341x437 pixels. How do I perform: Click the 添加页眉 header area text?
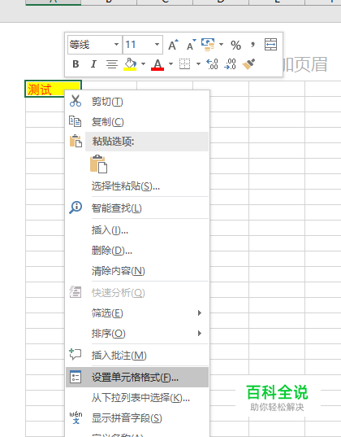(305, 65)
